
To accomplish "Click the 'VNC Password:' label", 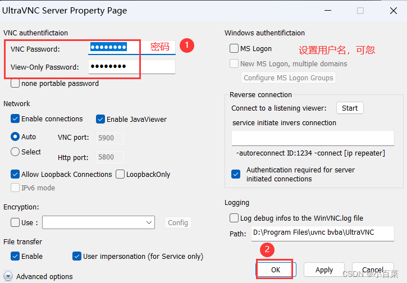I will tap(35, 49).
